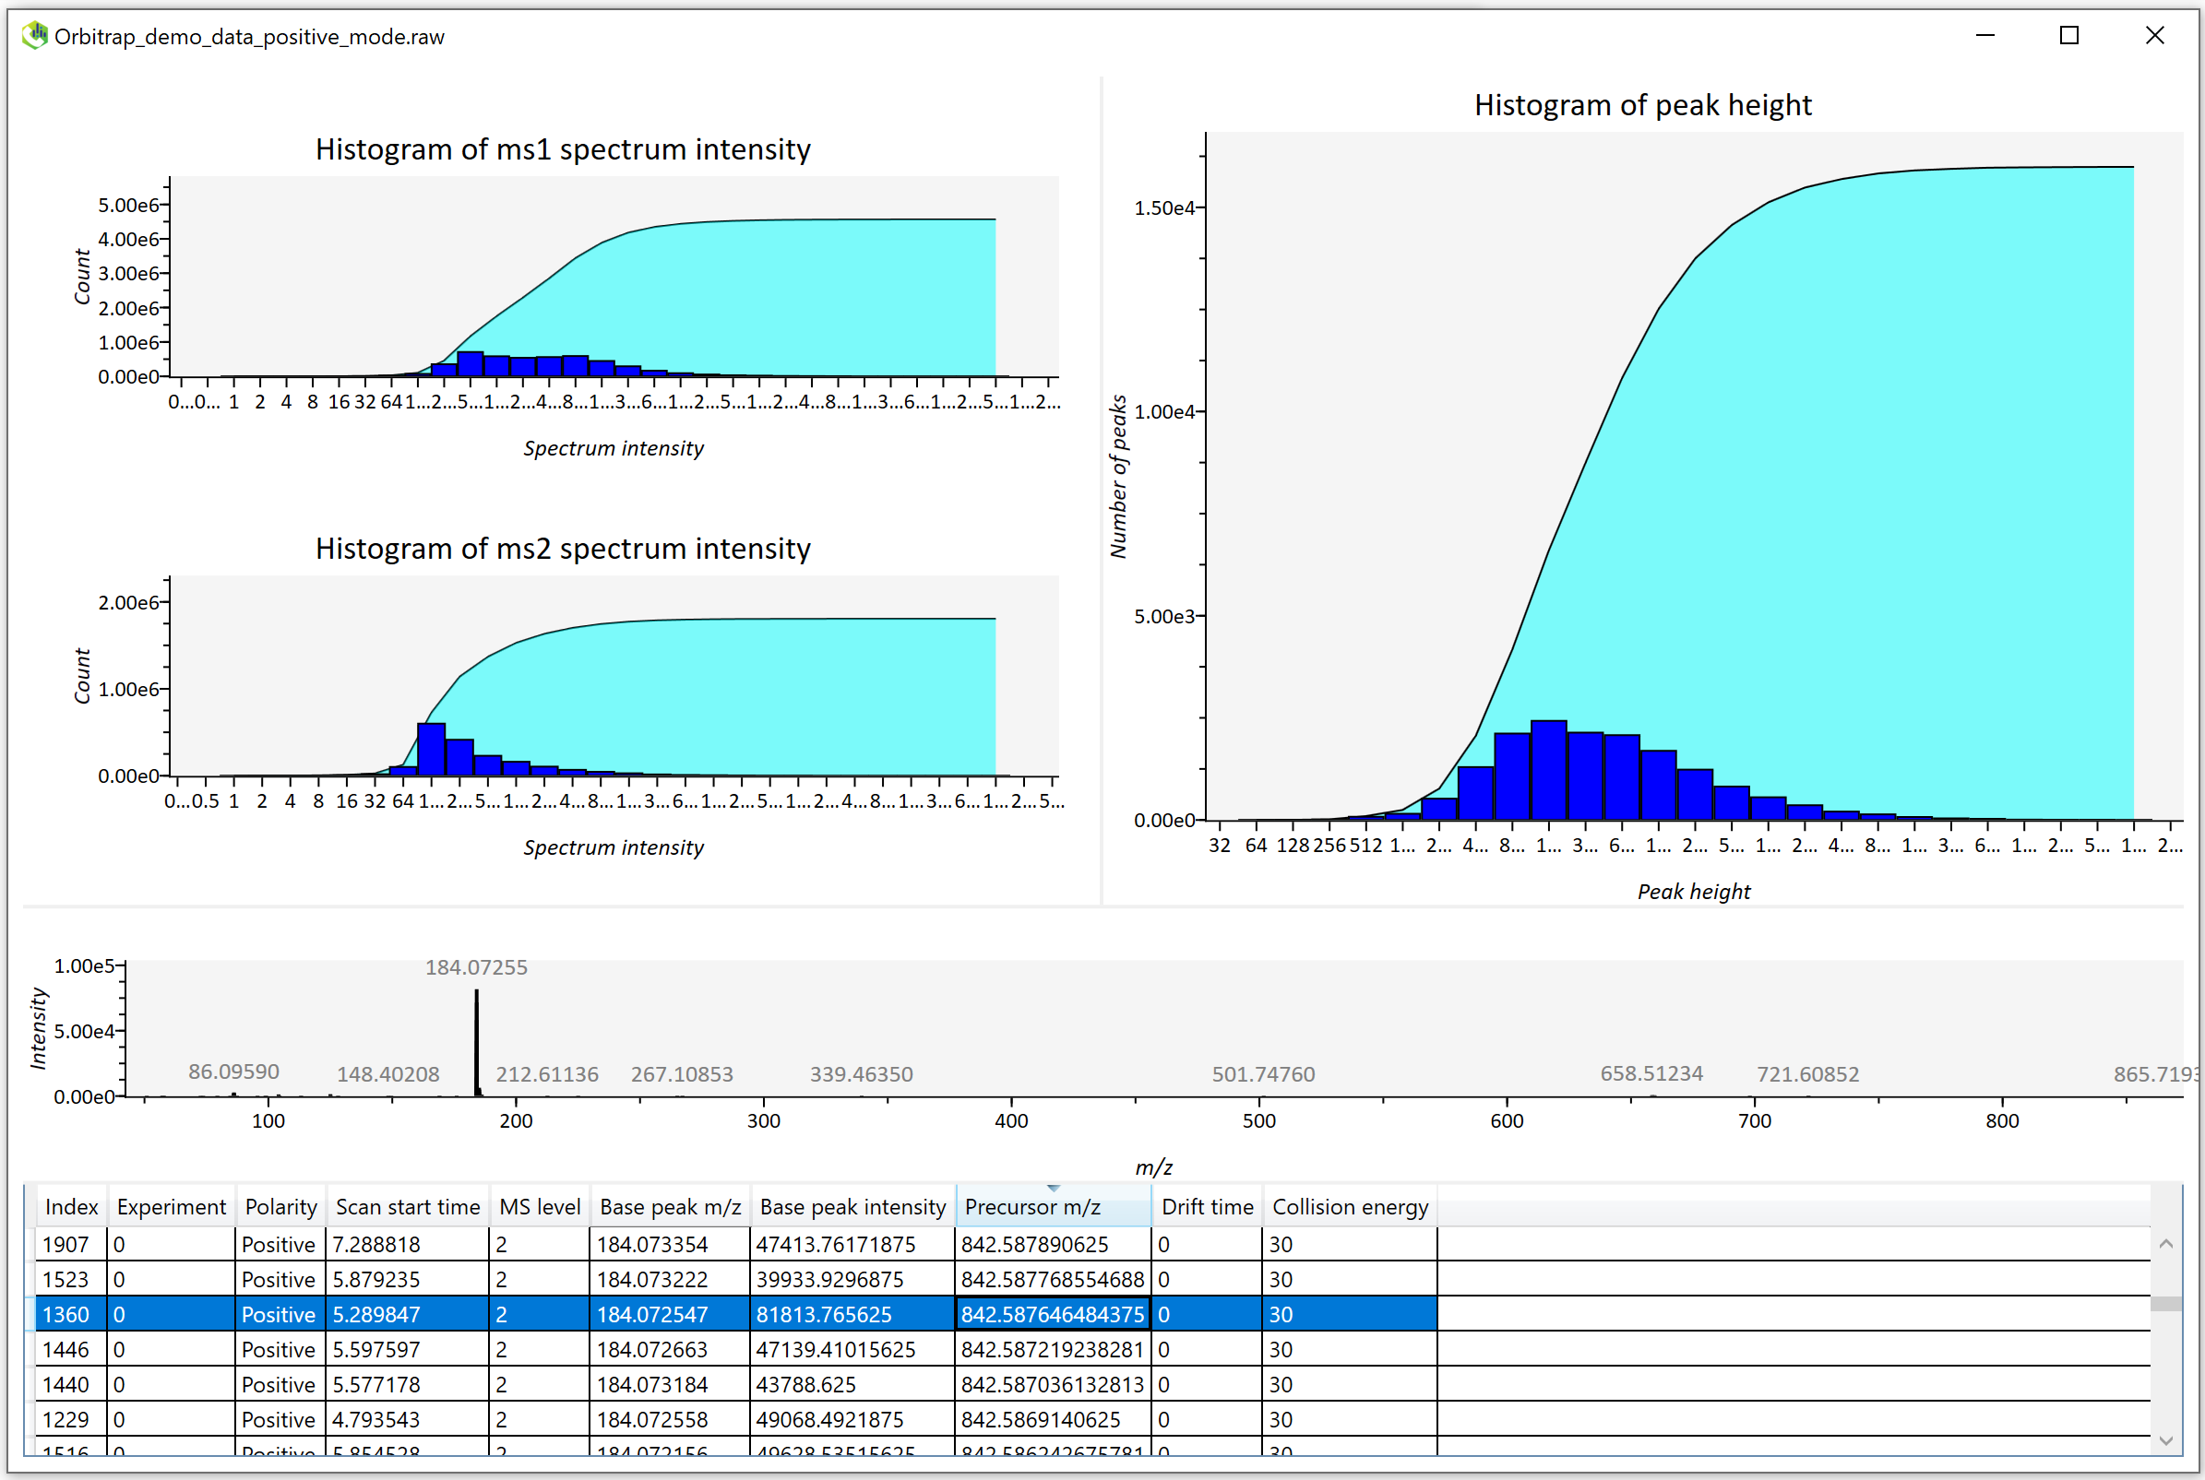2205x1480 pixels.
Task: Click the MS level column header
Action: [x=539, y=1206]
